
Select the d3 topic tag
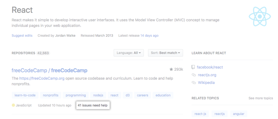pos(128,95)
